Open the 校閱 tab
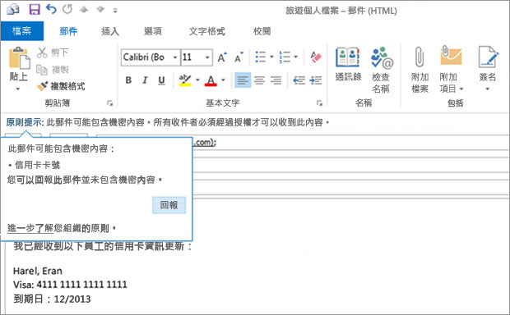510x315 pixels. [x=262, y=31]
